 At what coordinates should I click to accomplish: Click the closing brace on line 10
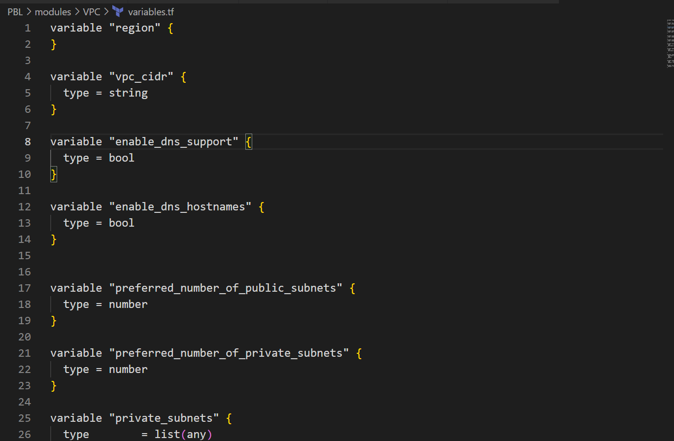point(53,174)
